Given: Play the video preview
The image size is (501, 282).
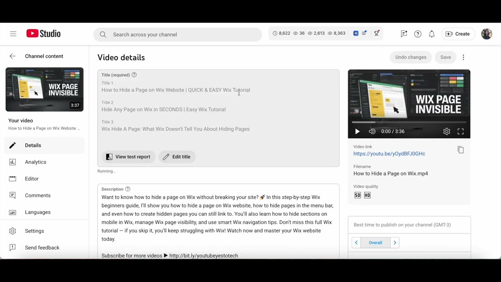Looking at the screenshot, I should (x=357, y=132).
